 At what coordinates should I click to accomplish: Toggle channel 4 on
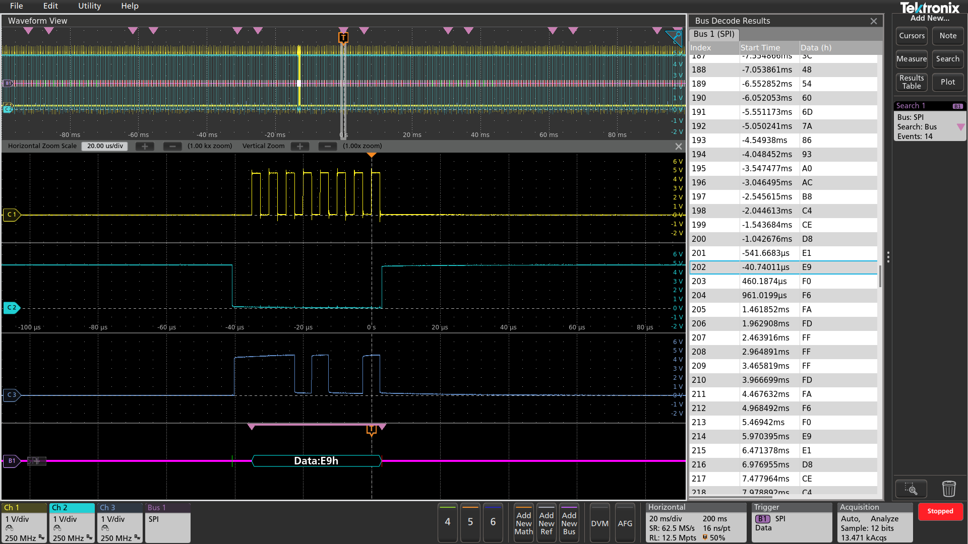[x=447, y=522]
